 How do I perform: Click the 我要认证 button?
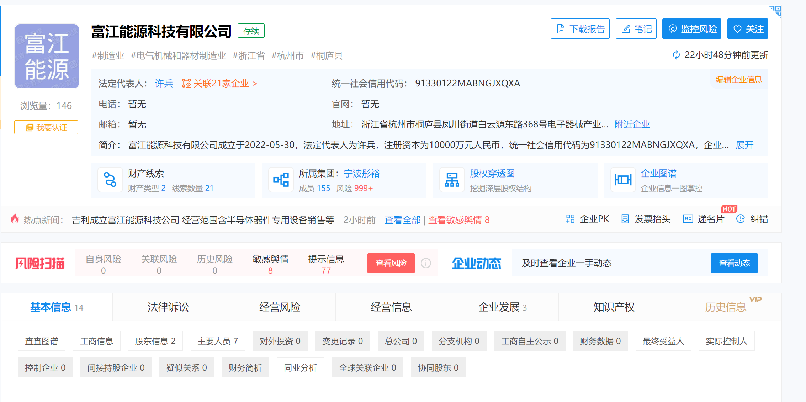tap(46, 127)
